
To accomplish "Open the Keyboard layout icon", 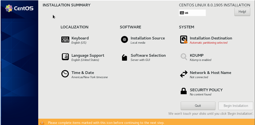I will pos(65,40).
